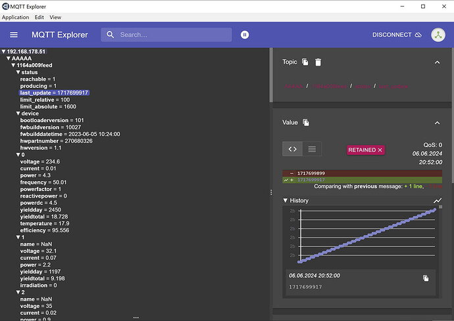Delete the topic with the trash icon

click(318, 62)
